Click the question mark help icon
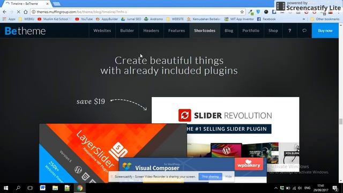Screen dimensions: 343x193 coord(289,31)
